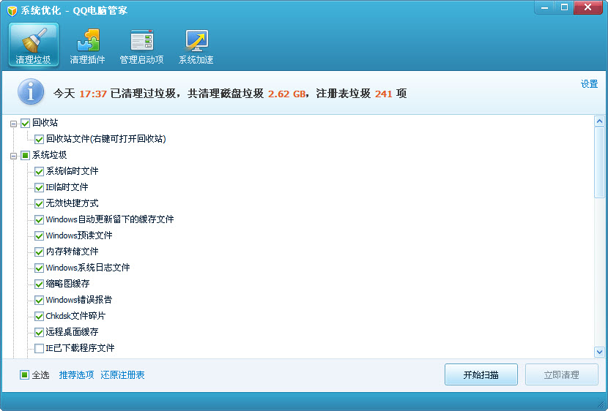The image size is (608, 411).
Task: Uncheck Windows错误报告 checkbox
Action: pos(39,301)
